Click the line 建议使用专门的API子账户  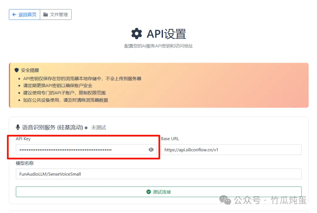coord(64,93)
